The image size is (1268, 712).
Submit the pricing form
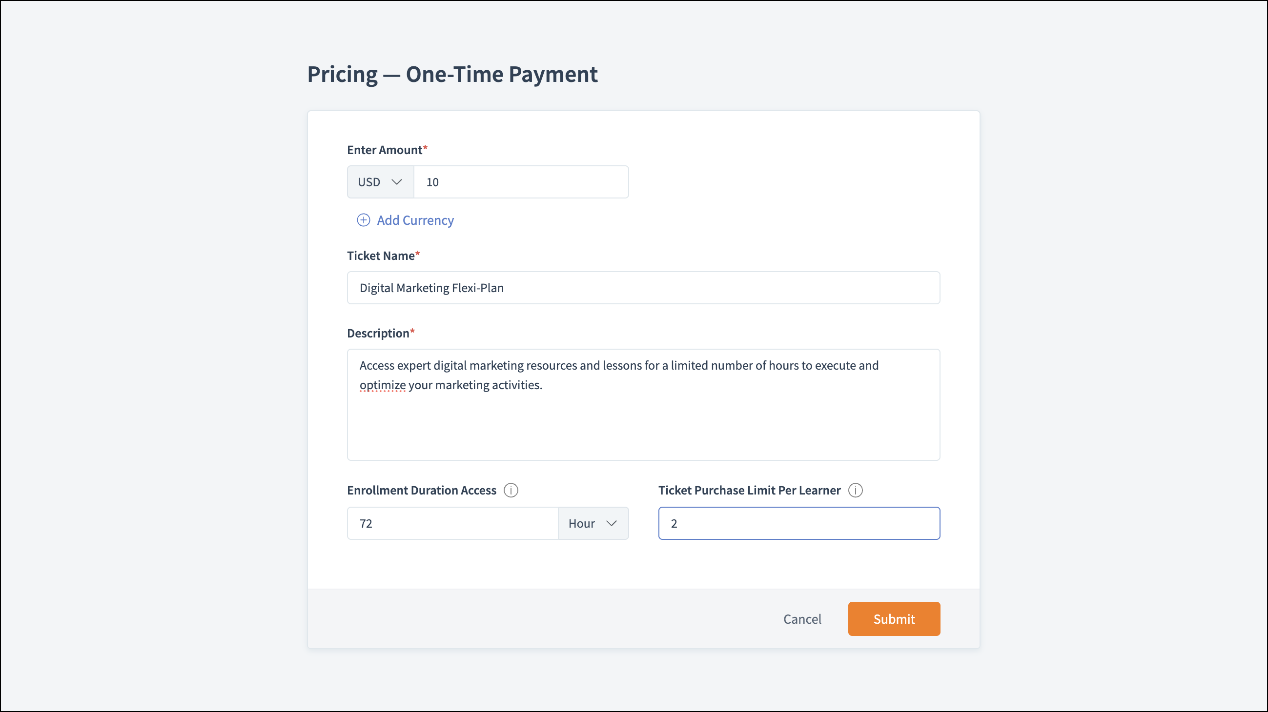click(894, 618)
